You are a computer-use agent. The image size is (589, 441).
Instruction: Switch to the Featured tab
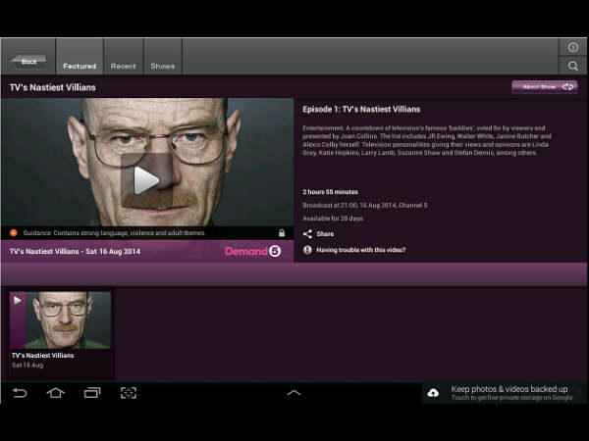click(80, 66)
